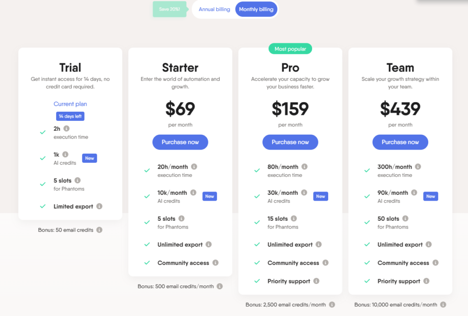Click the info icon next to Pro Community access

(326, 263)
